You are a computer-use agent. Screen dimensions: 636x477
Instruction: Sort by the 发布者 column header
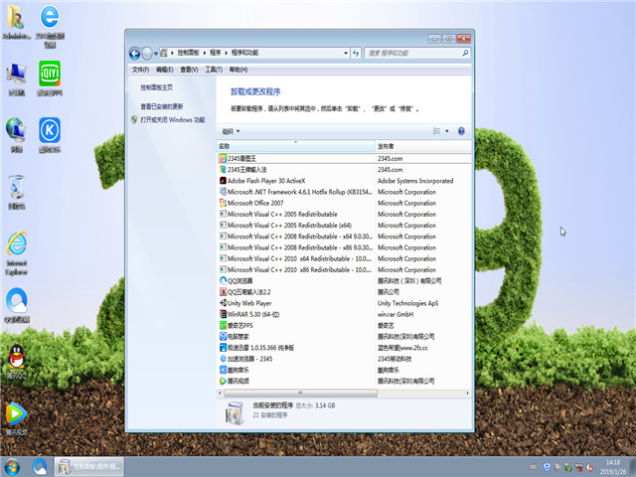click(423, 146)
